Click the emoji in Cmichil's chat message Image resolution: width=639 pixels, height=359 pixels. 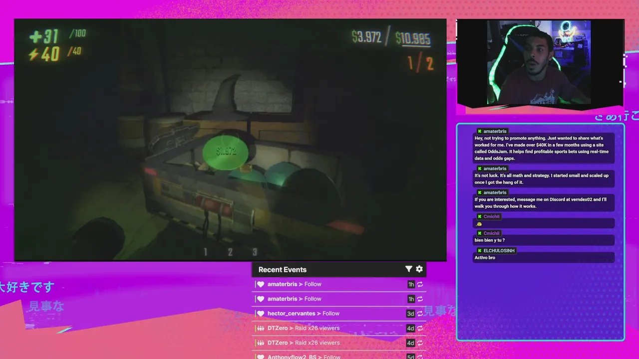[479, 224]
